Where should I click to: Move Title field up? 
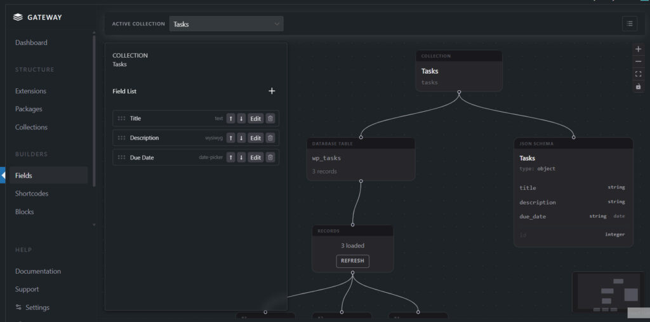(x=231, y=119)
